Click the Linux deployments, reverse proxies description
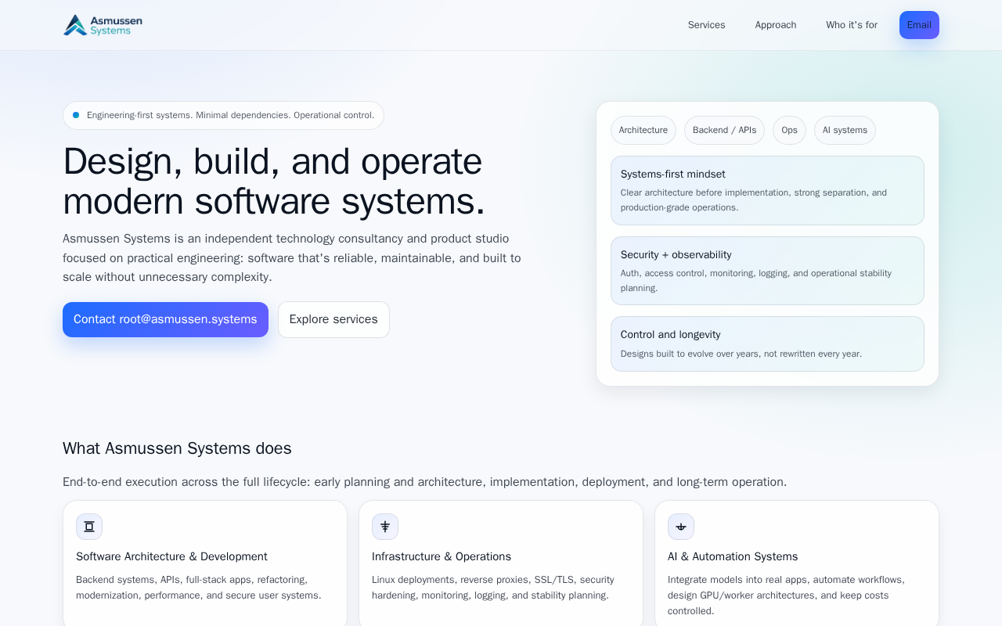The image size is (1002, 626). 493,588
